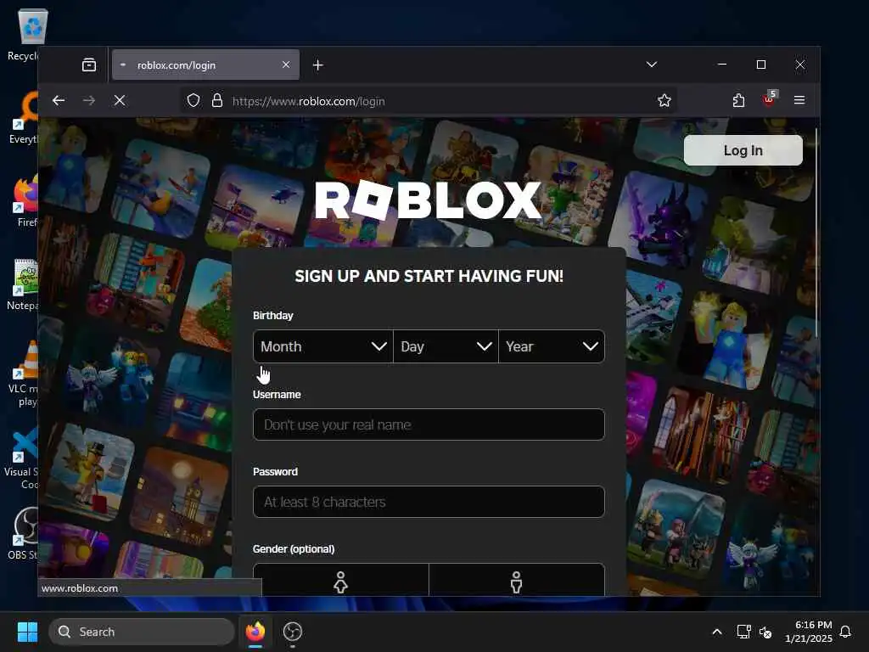This screenshot has height=652, width=869.
Task: Select the Notepad++ desktop shortcut
Action: [x=23, y=284]
